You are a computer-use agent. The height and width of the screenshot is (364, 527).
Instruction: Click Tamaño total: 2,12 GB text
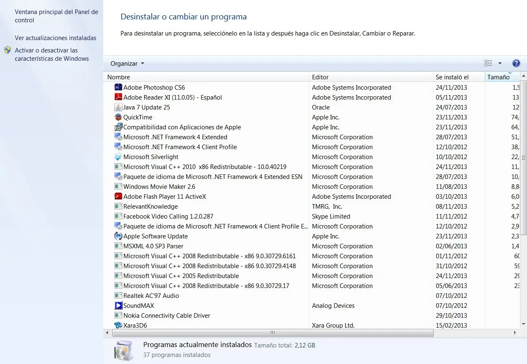point(284,345)
